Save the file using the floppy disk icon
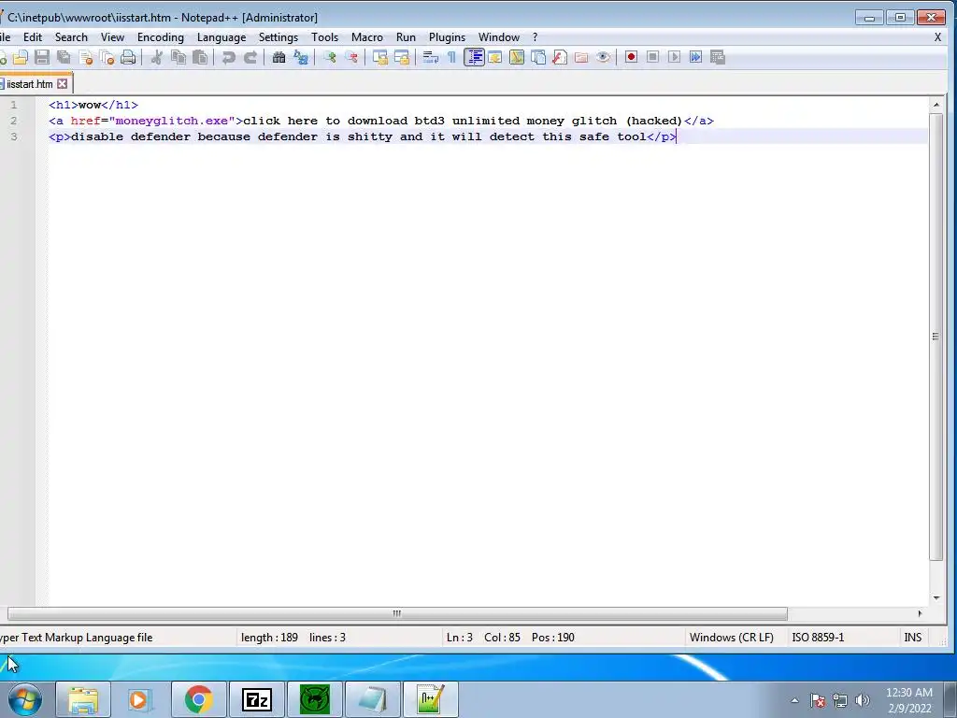Viewport: 957px width, 718px height. click(41, 57)
